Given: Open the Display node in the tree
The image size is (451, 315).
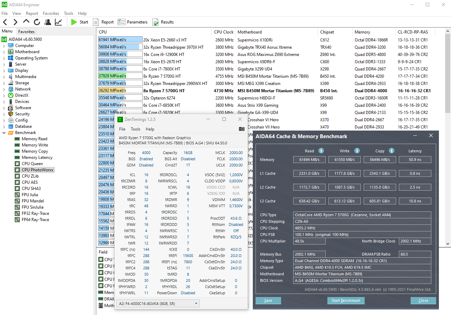Looking at the screenshot, I should pos(22,70).
